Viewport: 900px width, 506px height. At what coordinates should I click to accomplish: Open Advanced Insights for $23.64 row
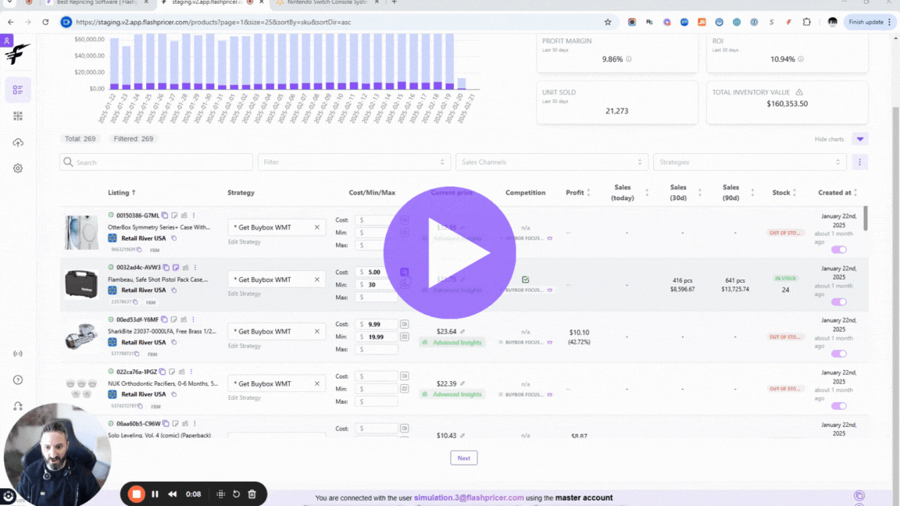click(452, 343)
